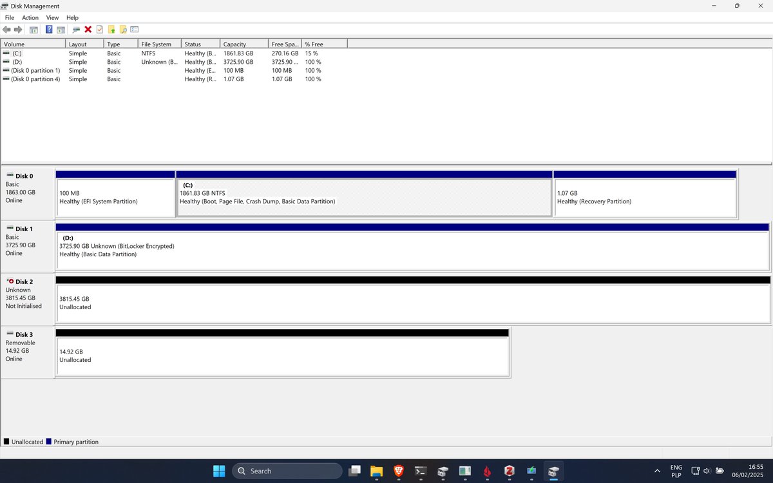Click the NTFS file system cell
The height and width of the screenshot is (483, 773).
(x=148, y=53)
